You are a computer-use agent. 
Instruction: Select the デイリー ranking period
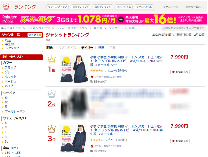(x=87, y=48)
